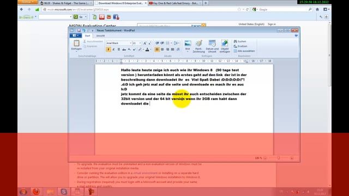
Task: Toggle bold formatting
Action: pyautogui.click(x=109, y=50)
